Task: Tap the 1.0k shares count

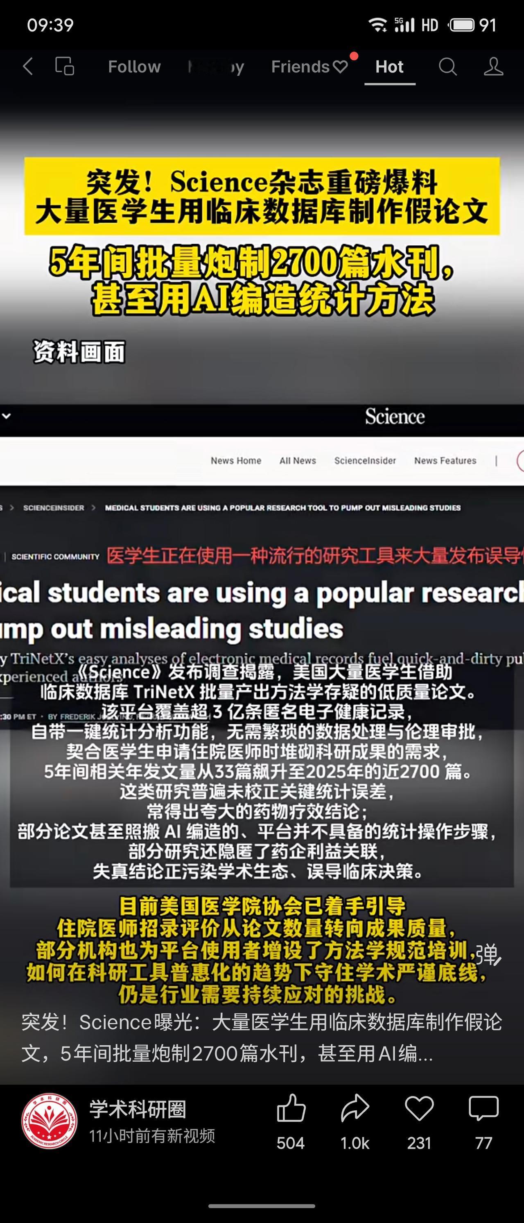Action: [355, 1143]
